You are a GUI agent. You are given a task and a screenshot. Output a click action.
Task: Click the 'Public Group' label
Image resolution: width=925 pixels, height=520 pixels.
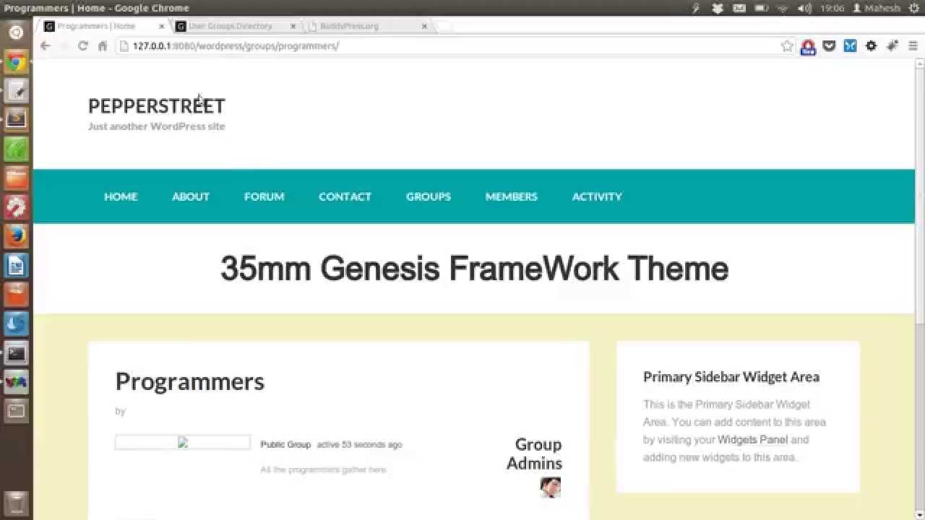[x=285, y=445]
